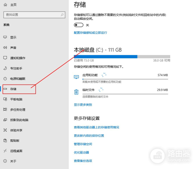Click the 38.0 GB 可用 label
The height and width of the screenshot is (169, 196).
162,60
